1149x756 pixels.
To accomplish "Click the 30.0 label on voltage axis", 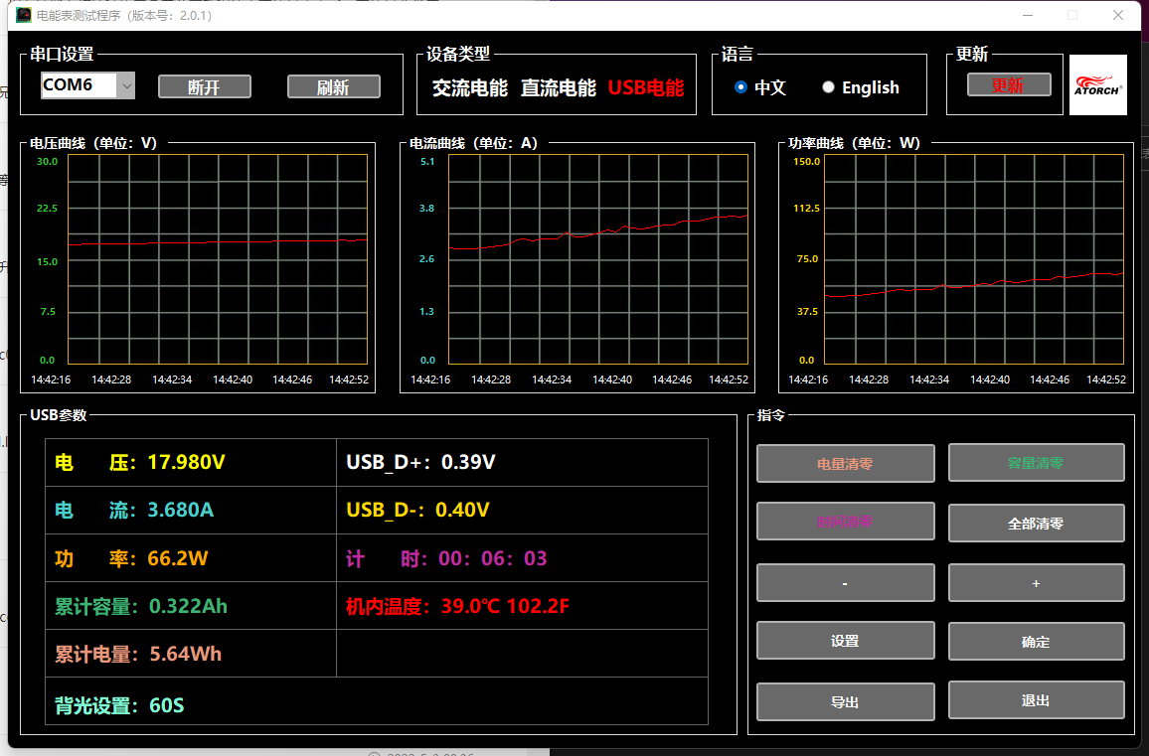I will tap(47, 161).
